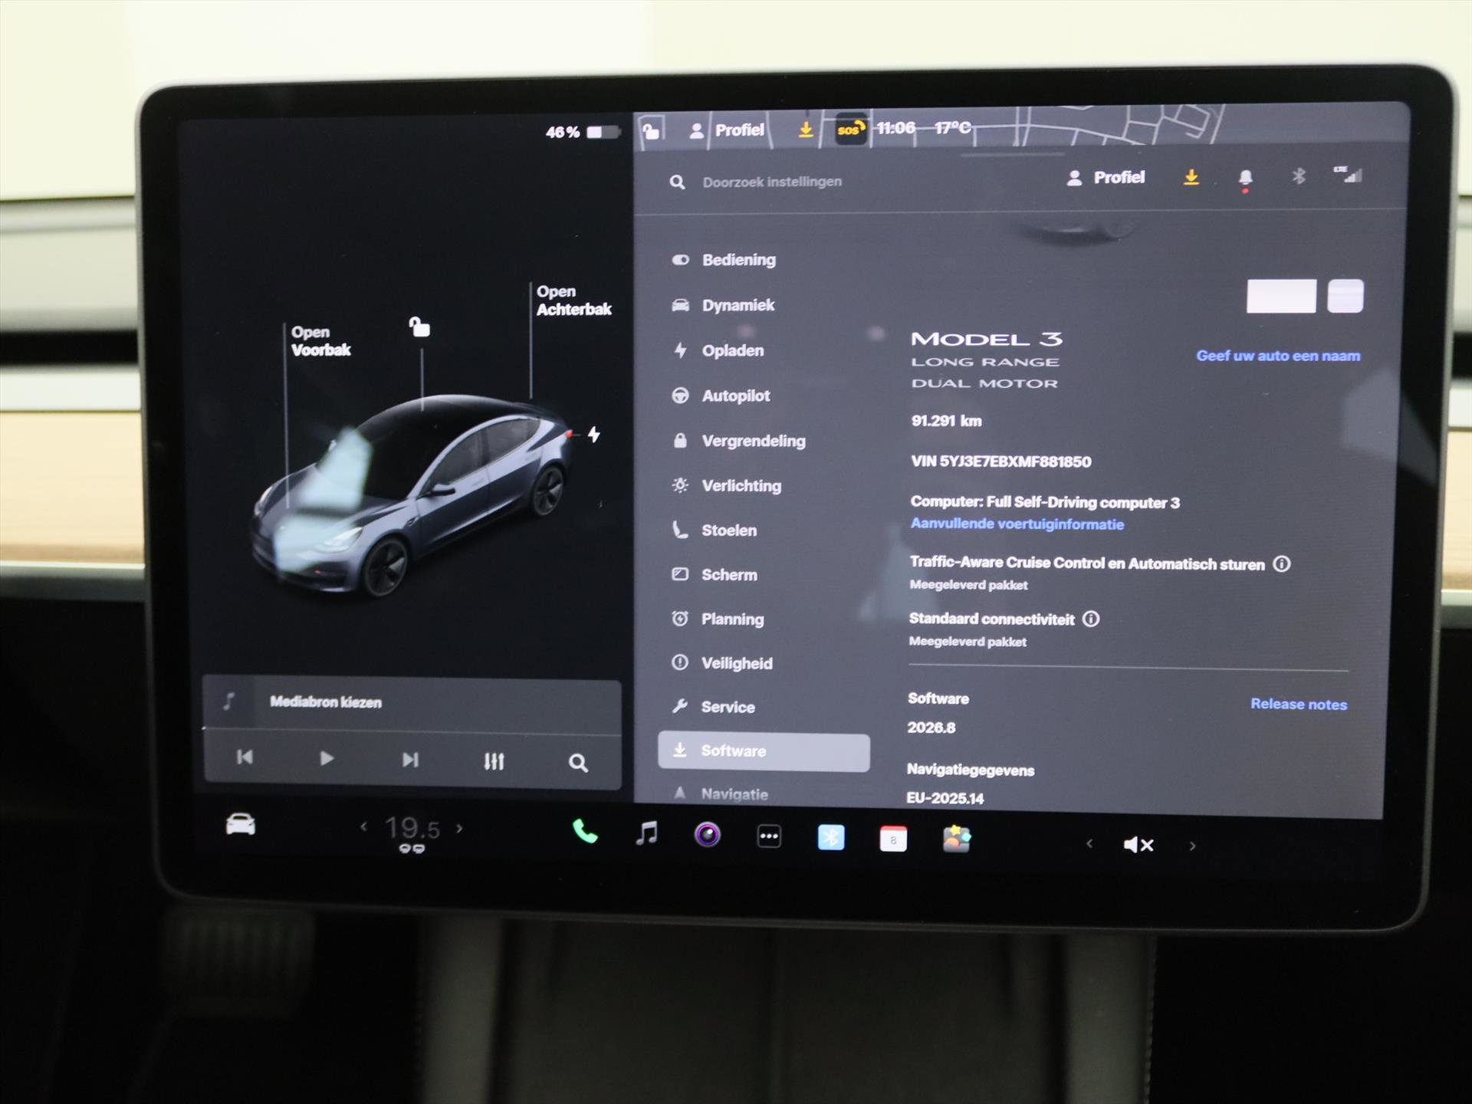Screen dimensions: 1472x1104
Task: Tap the VIN 5YJ3E7EBXMF881850 text
Action: click(x=1001, y=462)
